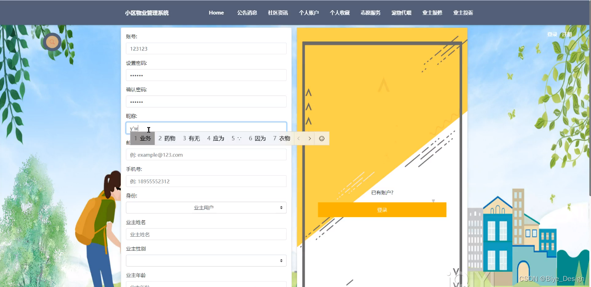
Task: Navigate to 志愿服务
Action: tap(370, 13)
